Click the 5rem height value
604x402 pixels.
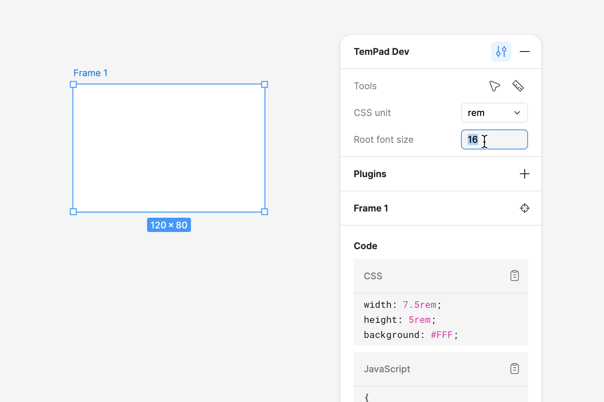click(419, 320)
